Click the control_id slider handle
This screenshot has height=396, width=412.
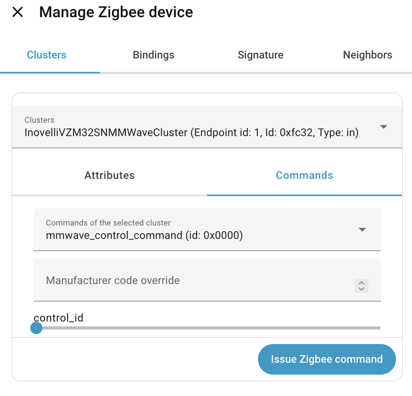36,328
